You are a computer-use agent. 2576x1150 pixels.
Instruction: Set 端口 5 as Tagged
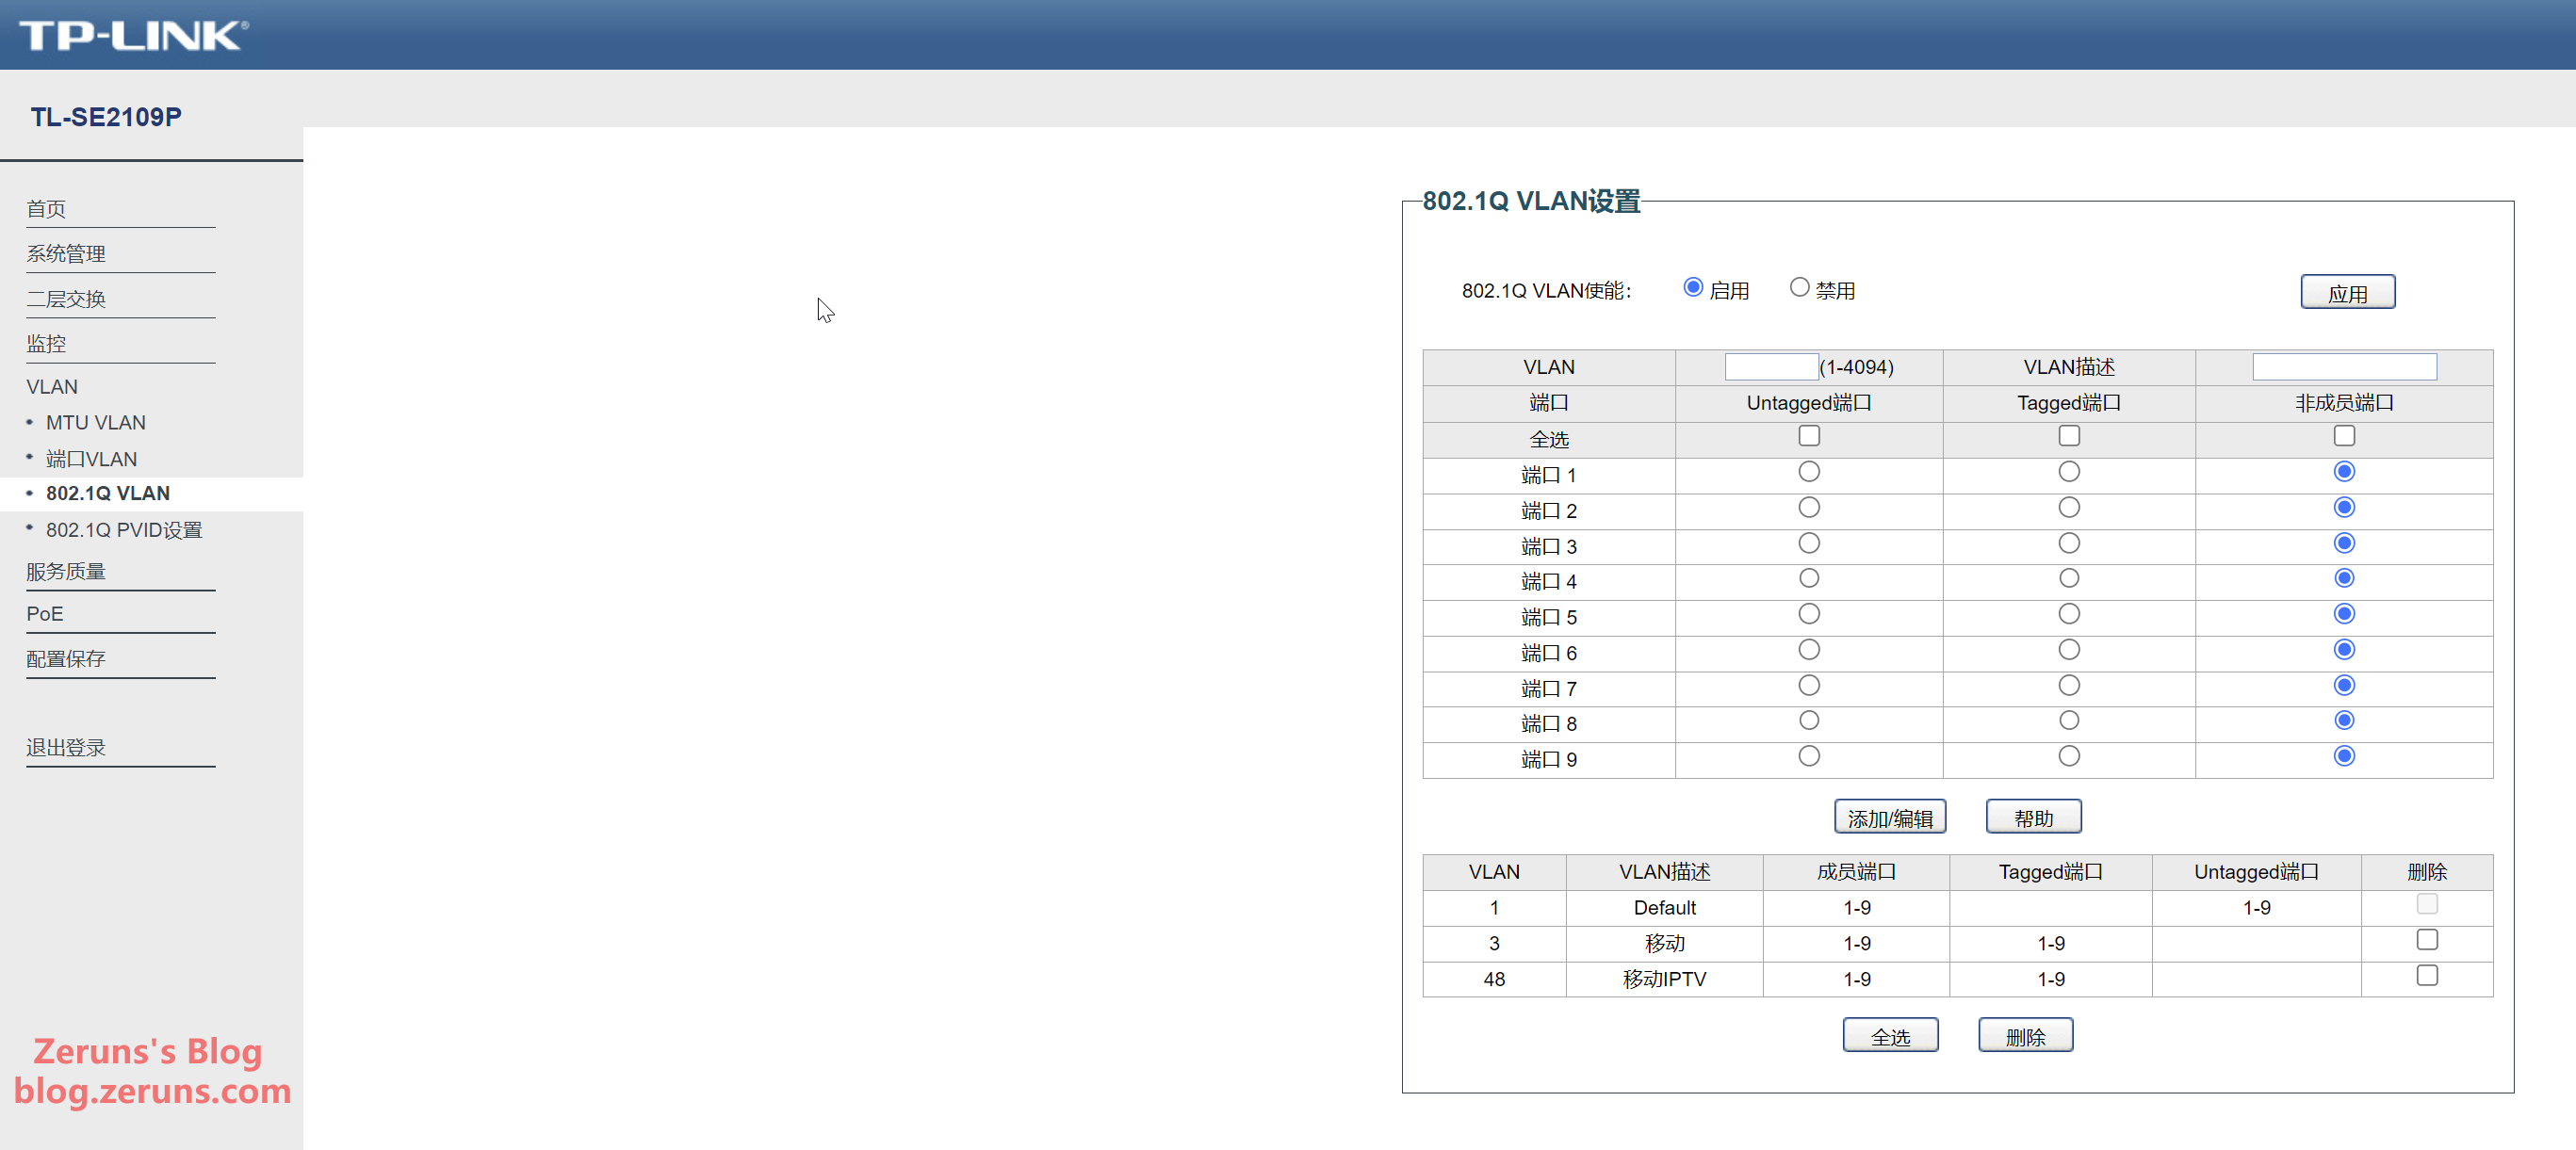coord(2069,614)
